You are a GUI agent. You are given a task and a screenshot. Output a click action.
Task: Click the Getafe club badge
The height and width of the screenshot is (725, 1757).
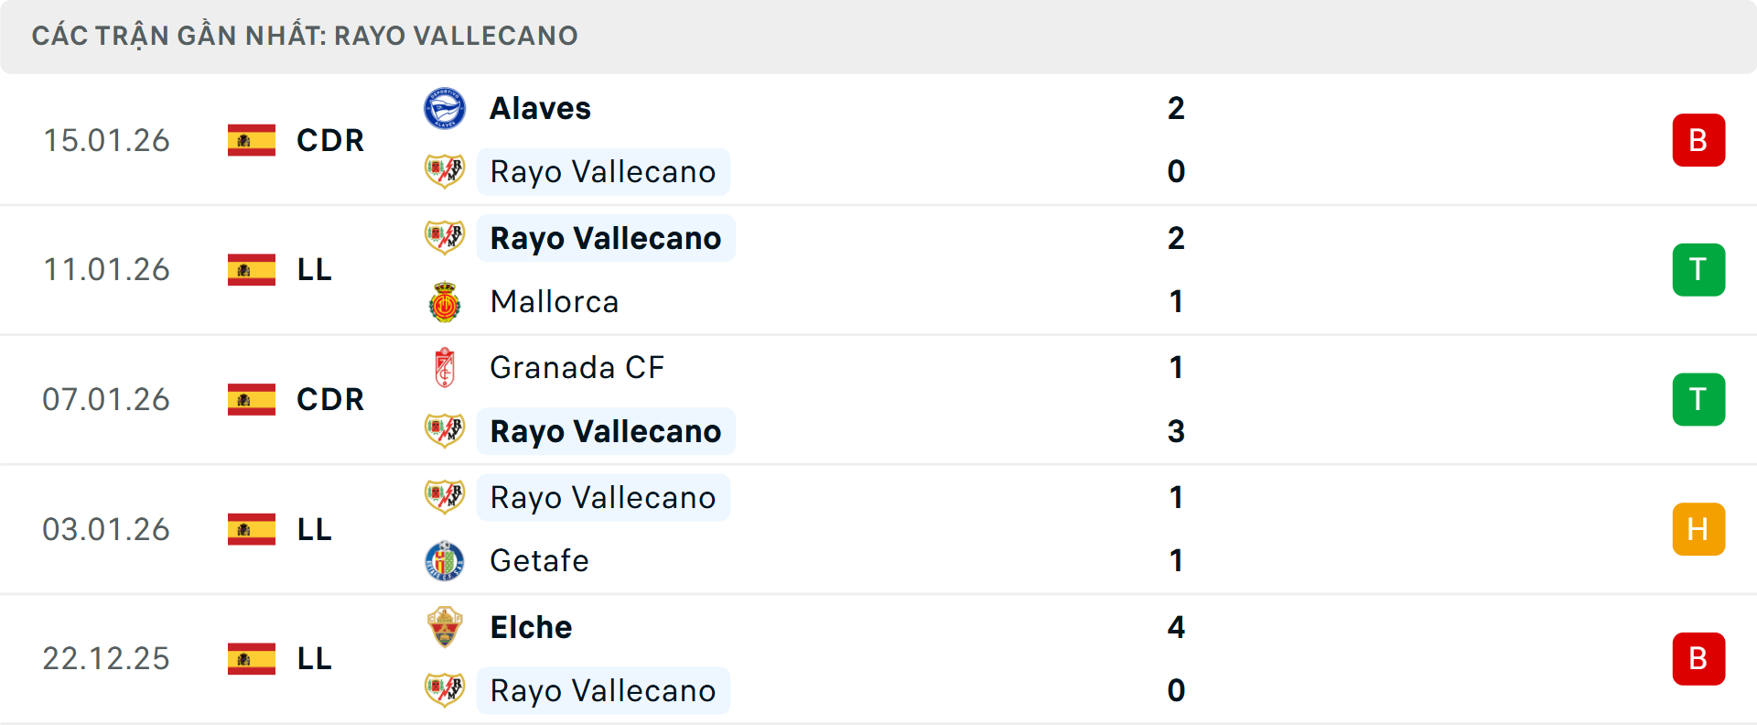445,561
